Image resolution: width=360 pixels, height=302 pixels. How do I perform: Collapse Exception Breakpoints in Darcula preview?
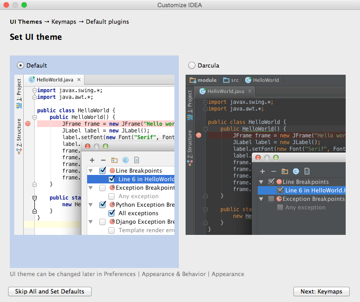[261, 199]
